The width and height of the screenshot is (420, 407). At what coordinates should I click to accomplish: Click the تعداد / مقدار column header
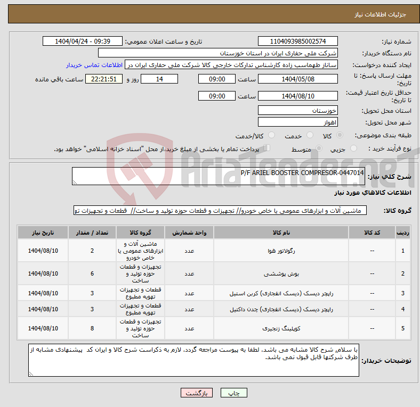pos(92,232)
